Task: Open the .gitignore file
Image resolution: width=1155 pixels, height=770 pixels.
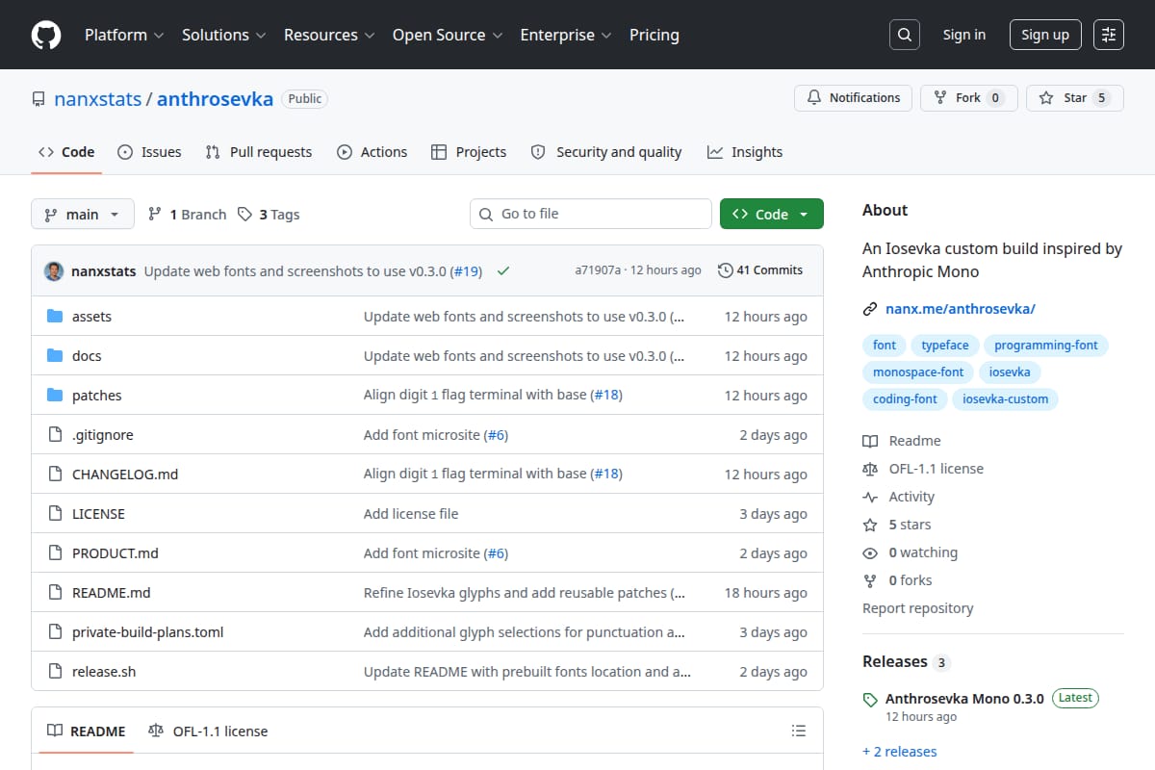Action: [x=103, y=435]
